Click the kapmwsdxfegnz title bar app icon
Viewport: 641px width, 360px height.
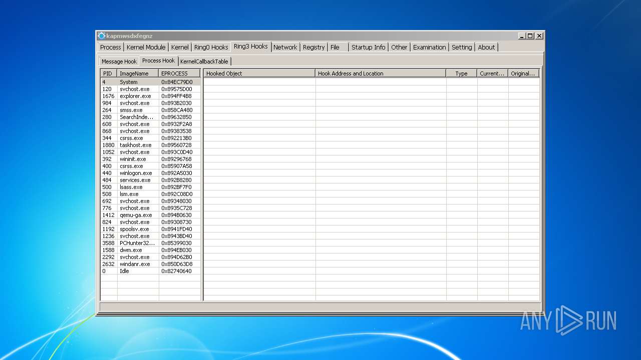tap(102, 36)
